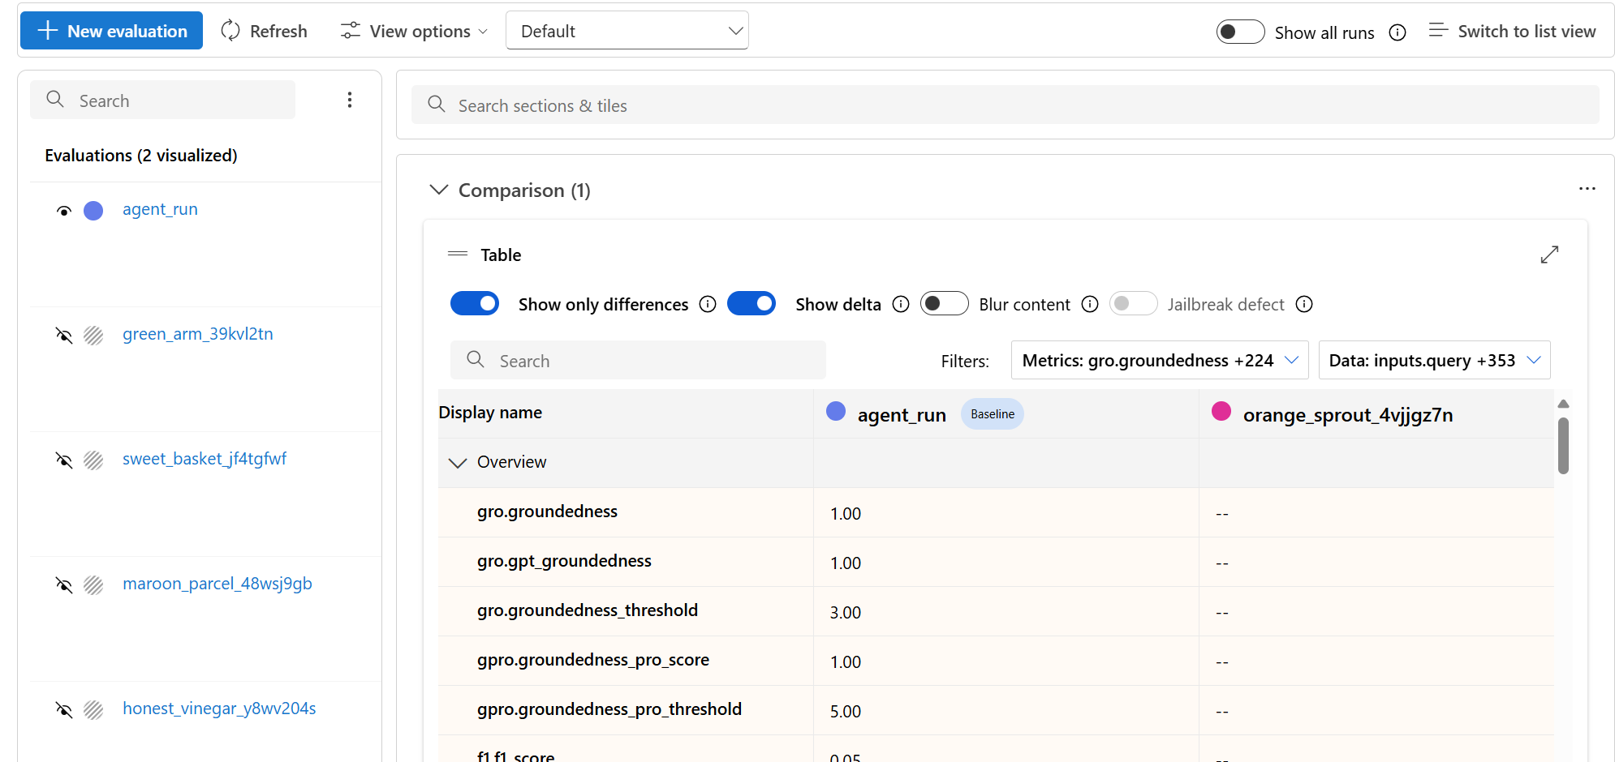Enable the Blur content toggle
Screen dimensions: 1615x762
tap(944, 303)
